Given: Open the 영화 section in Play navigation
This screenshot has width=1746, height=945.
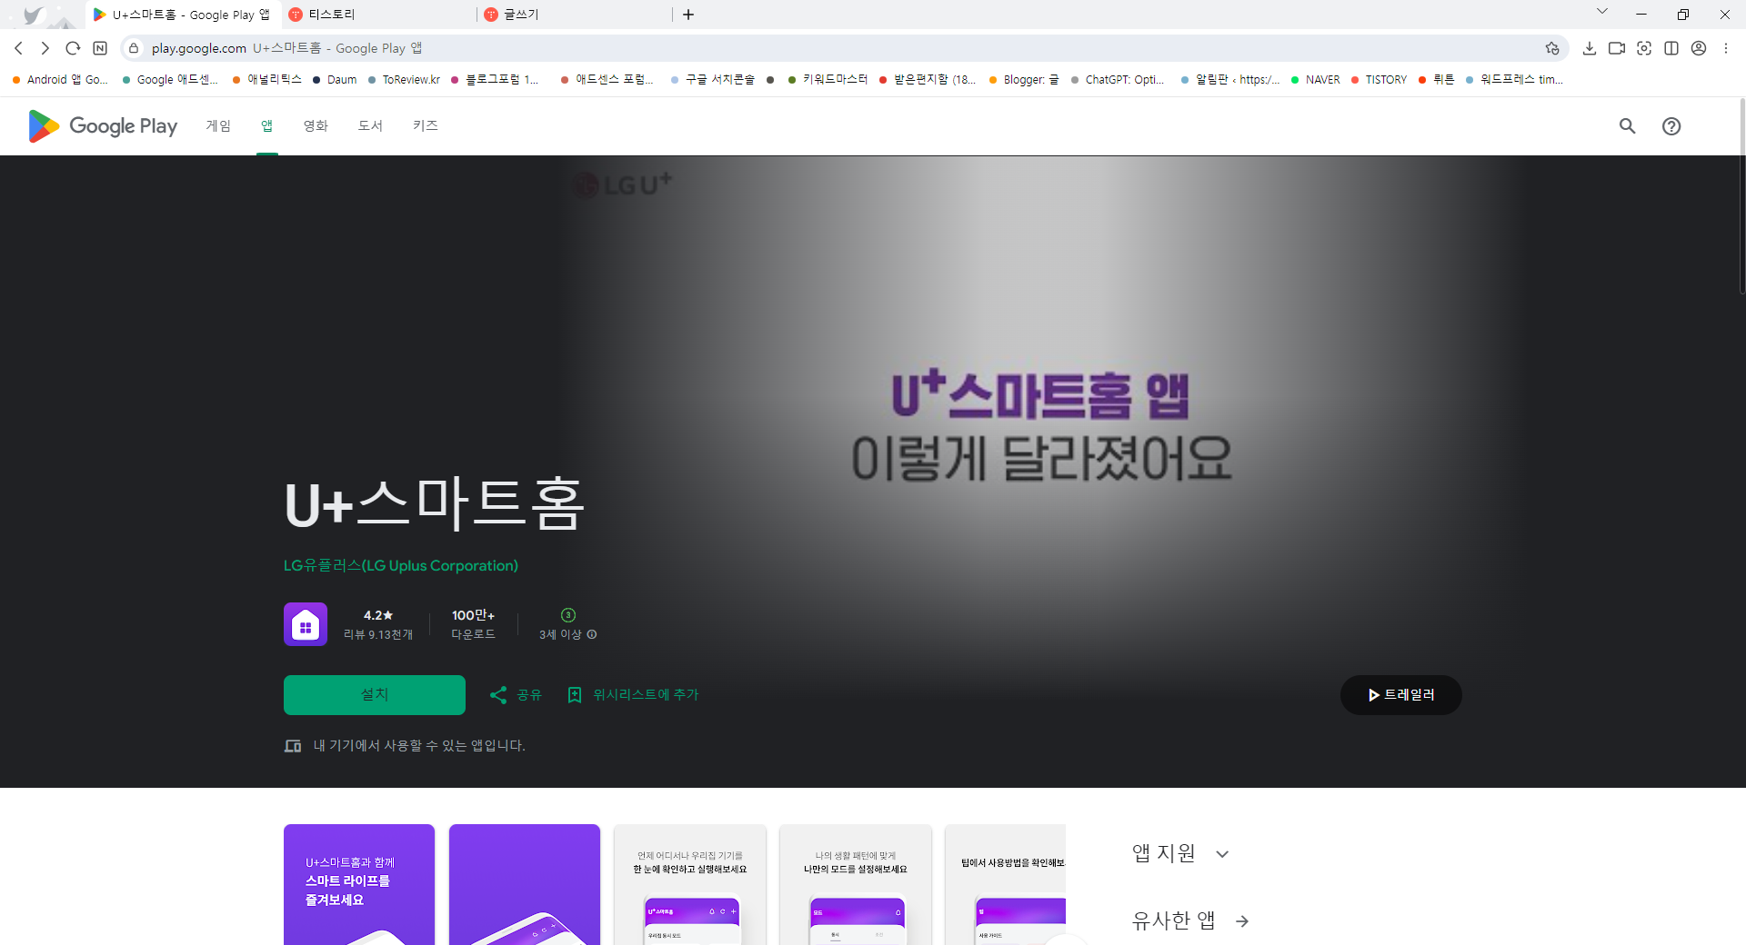Looking at the screenshot, I should click(315, 126).
